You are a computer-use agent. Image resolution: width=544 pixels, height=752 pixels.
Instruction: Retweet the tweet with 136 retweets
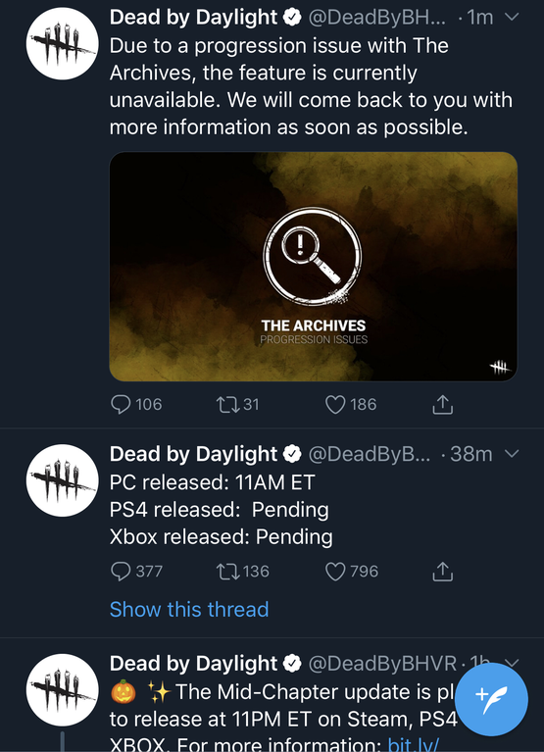[x=228, y=572]
